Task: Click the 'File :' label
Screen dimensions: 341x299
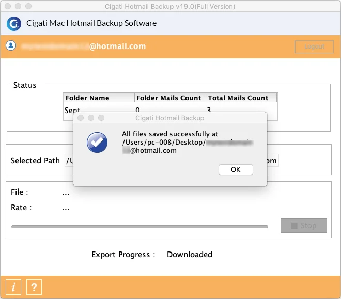Action: point(20,192)
